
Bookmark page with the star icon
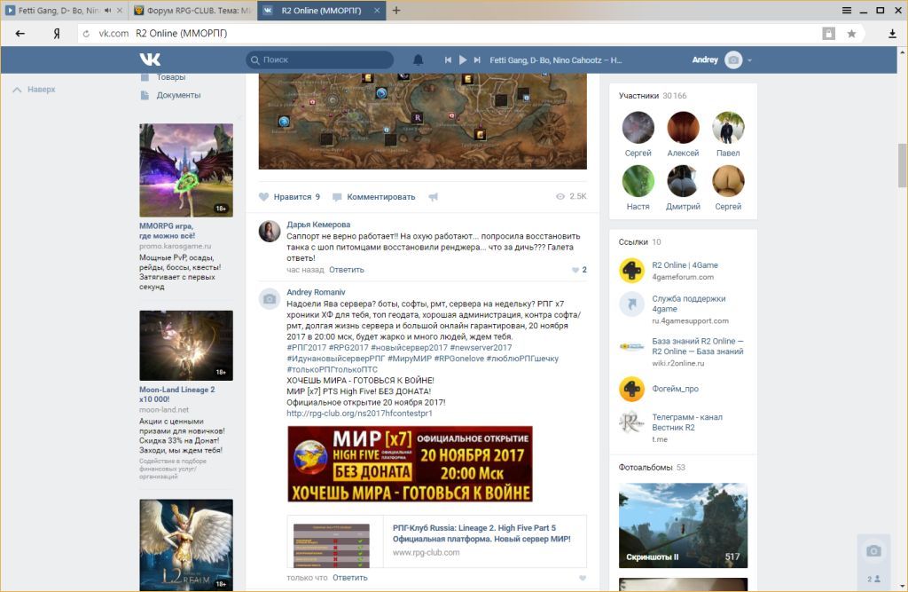click(851, 34)
